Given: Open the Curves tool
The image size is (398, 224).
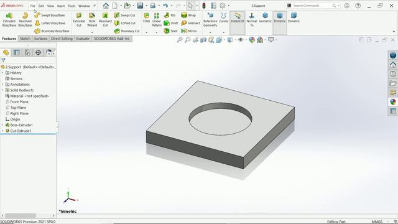Looking at the screenshot, I should 224,18.
